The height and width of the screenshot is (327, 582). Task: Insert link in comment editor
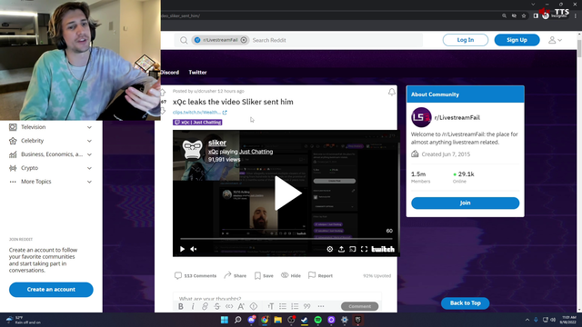(205, 306)
